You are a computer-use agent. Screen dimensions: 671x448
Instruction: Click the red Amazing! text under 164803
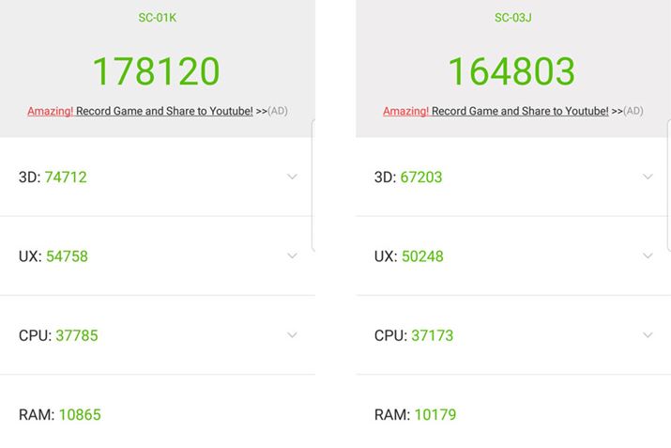pos(405,111)
